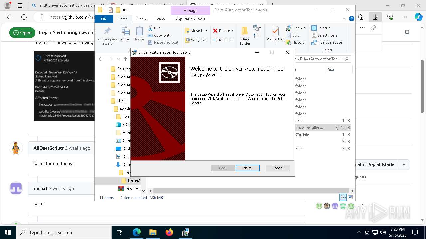Expand the Open dropdown in the ribbon
Viewport: 426px width, 239px height.
304,28
